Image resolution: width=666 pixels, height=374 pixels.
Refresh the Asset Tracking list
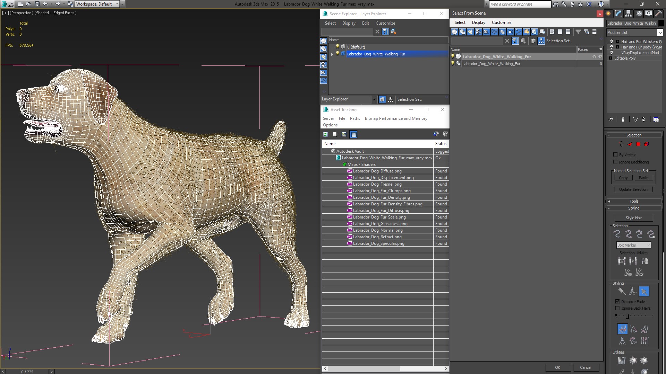pos(325,134)
